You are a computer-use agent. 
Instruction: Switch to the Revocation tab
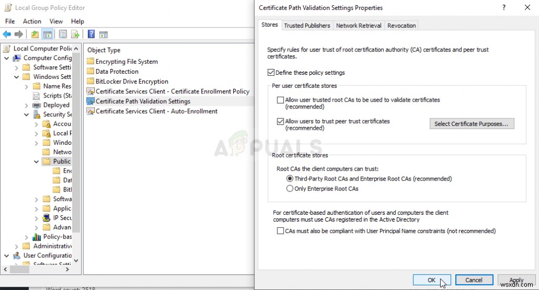tap(402, 26)
